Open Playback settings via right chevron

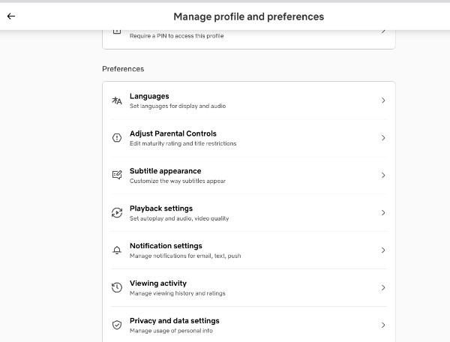[x=383, y=212]
